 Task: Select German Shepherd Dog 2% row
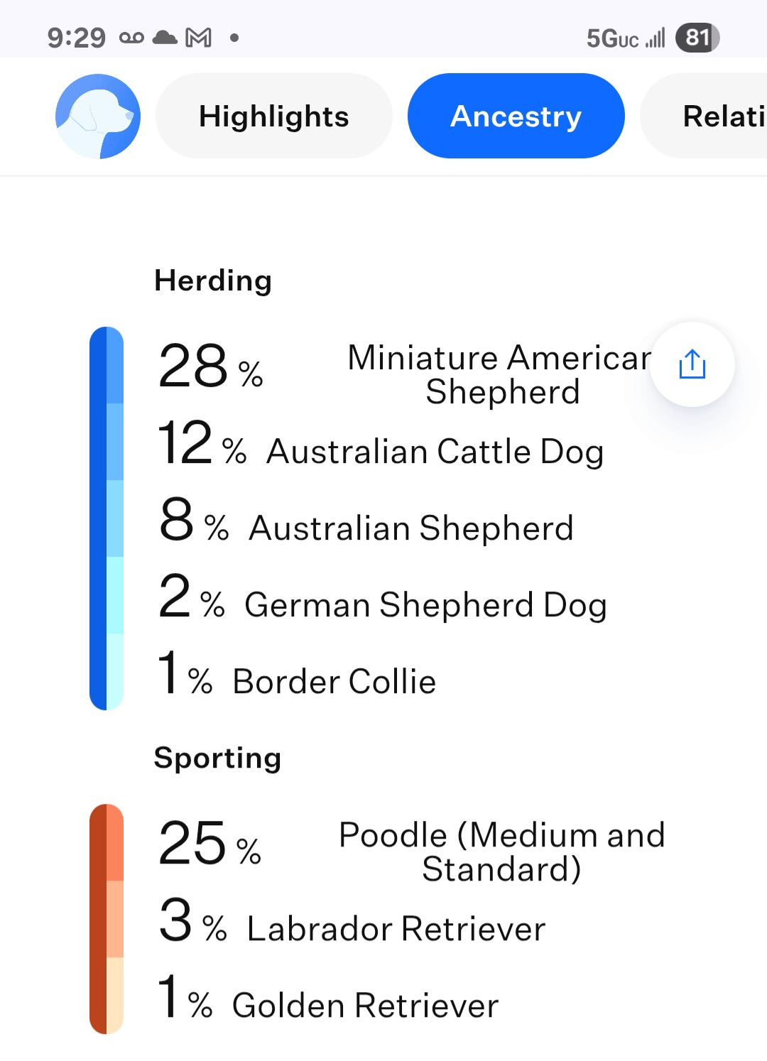point(382,599)
